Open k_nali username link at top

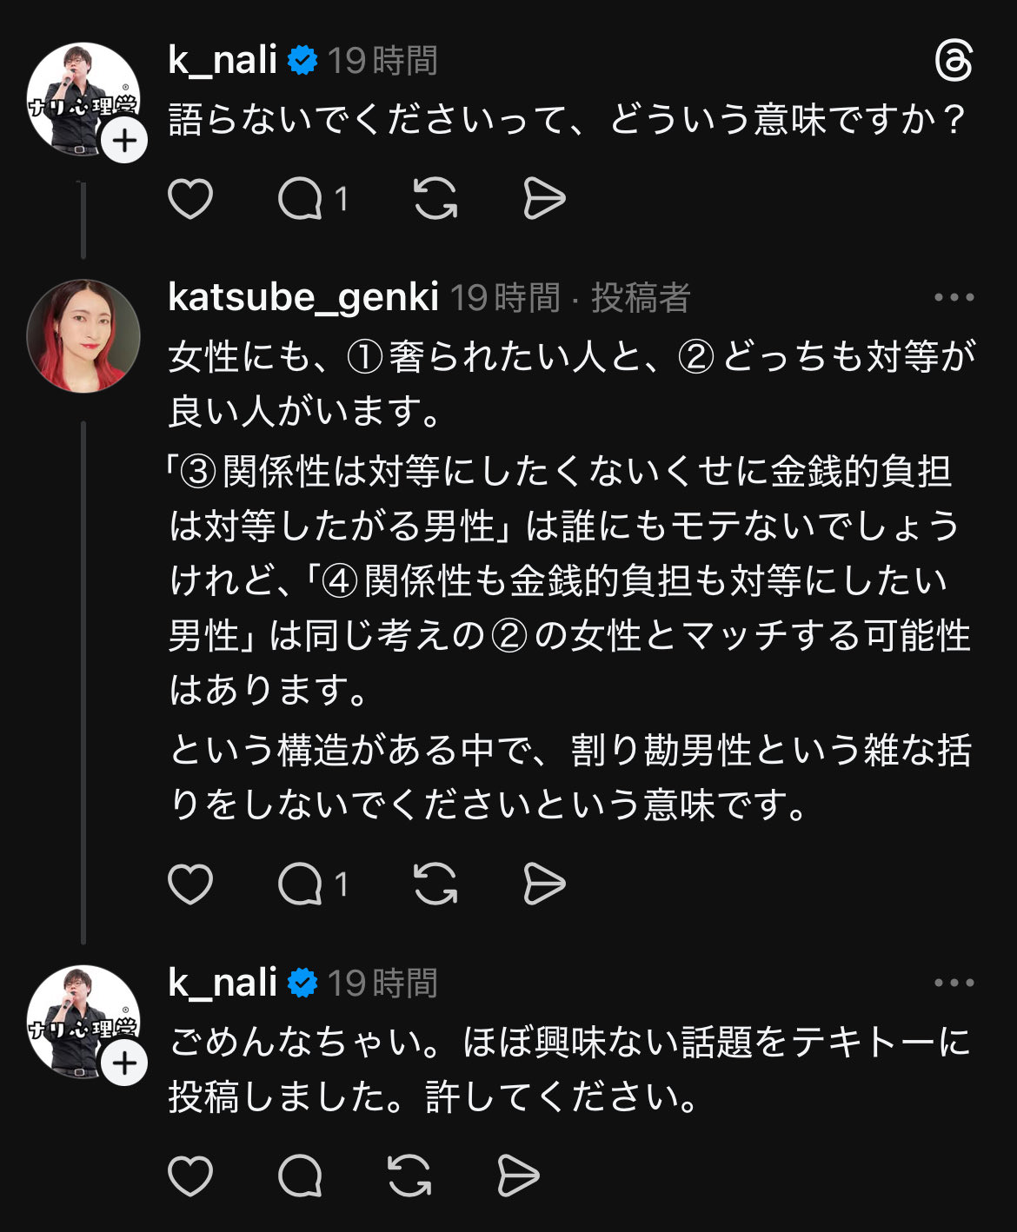(223, 61)
